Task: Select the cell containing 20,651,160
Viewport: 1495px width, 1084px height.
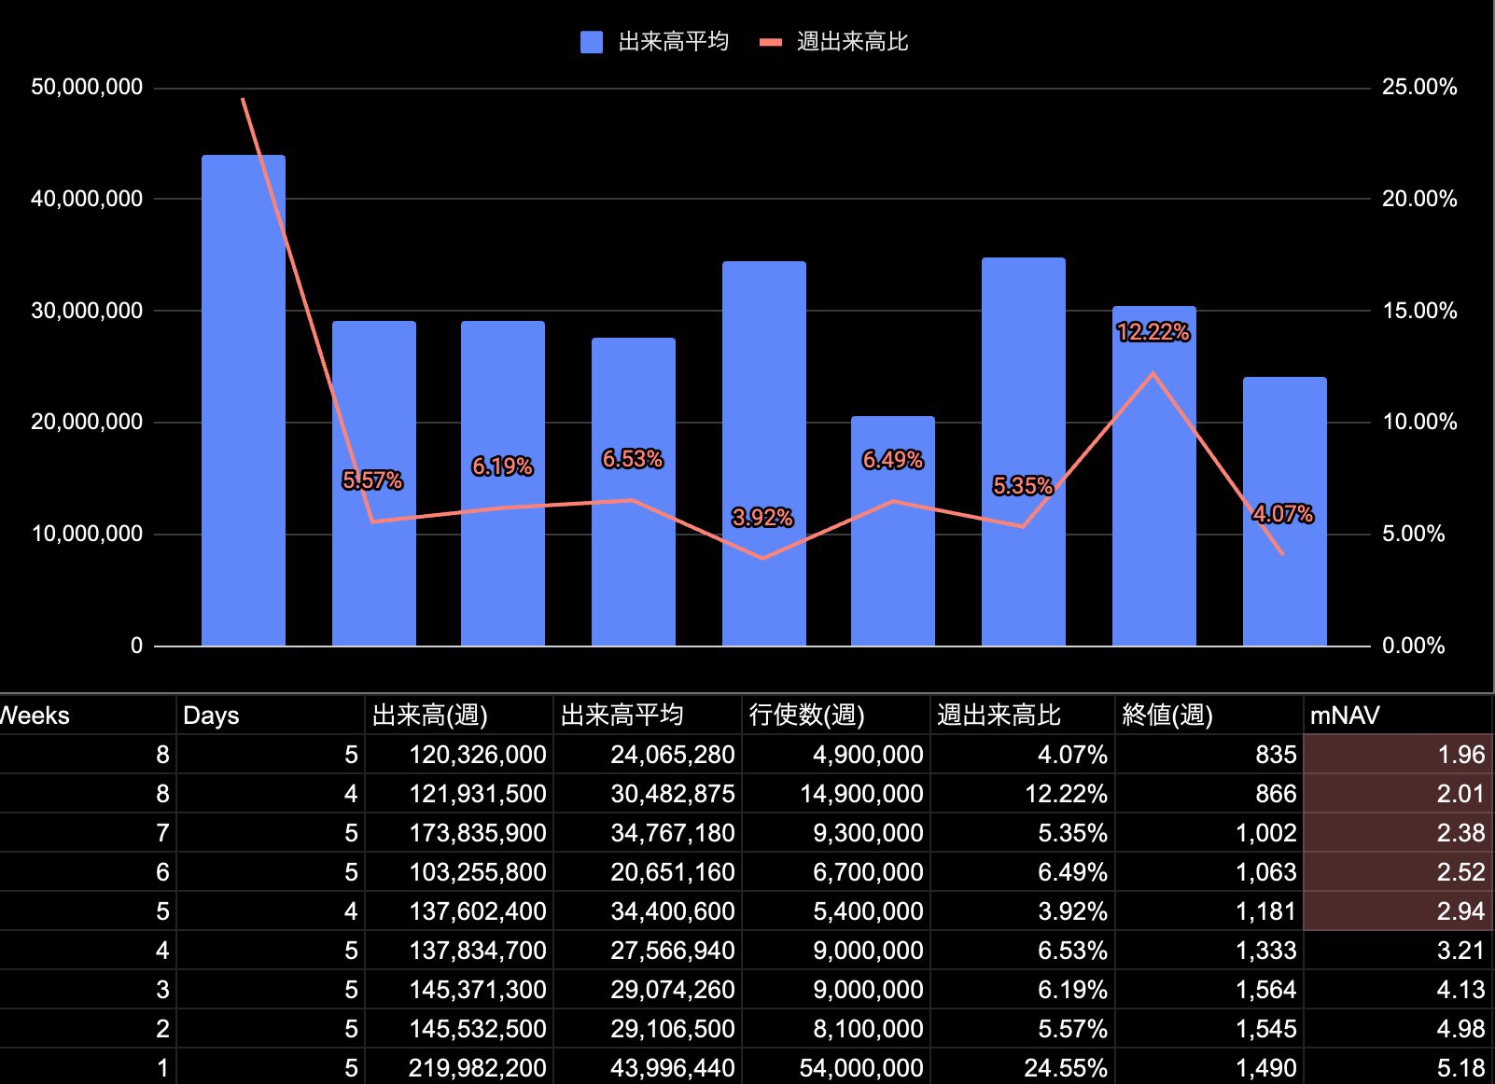Action: (x=648, y=872)
